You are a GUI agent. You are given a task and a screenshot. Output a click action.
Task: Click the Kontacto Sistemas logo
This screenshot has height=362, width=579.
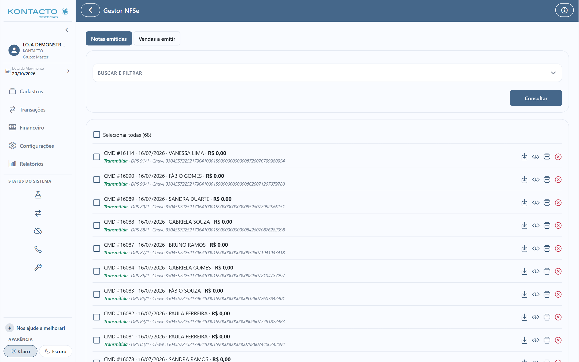click(38, 13)
